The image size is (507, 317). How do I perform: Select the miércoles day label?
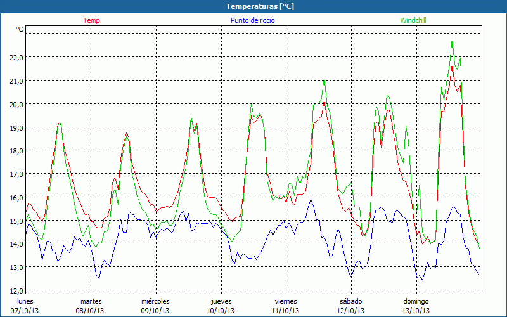coord(155,301)
